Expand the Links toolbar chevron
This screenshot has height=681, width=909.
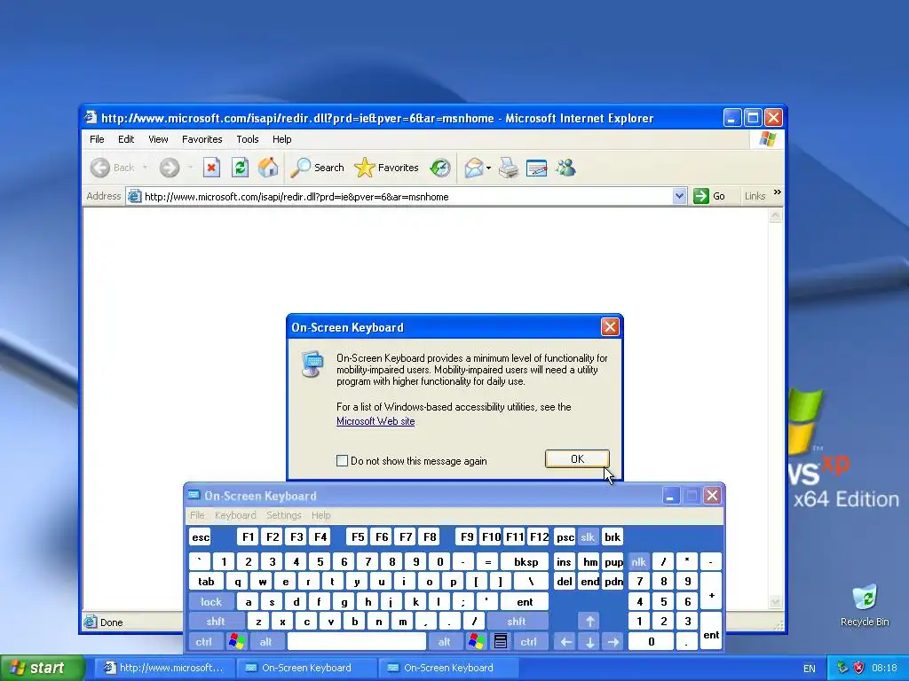778,192
